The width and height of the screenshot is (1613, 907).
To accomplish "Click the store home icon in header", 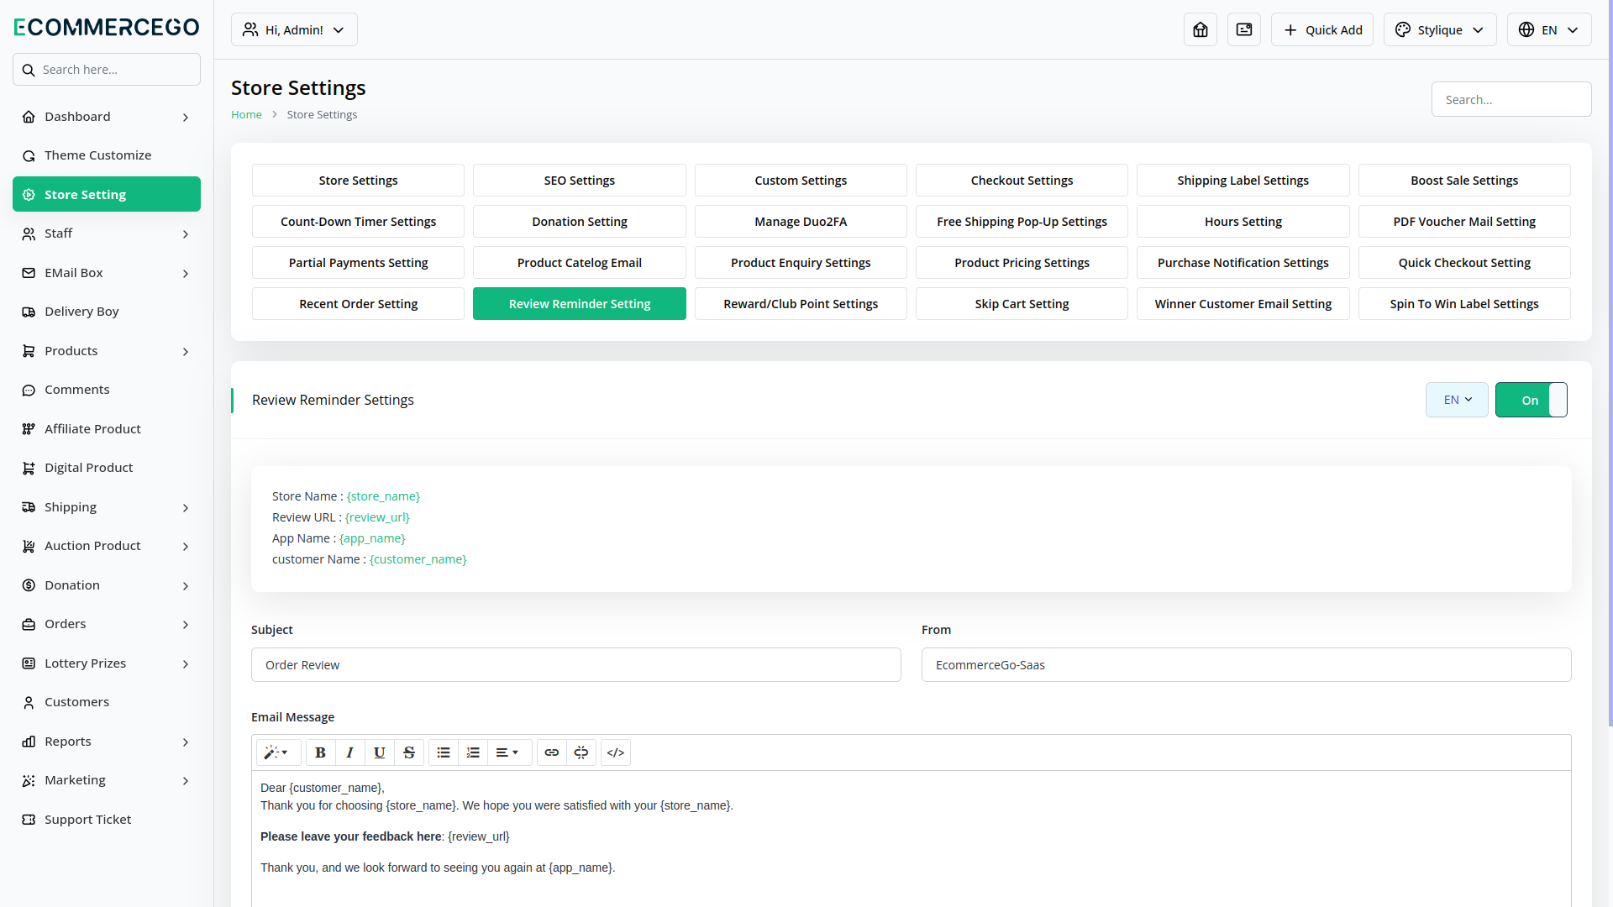I will (x=1200, y=29).
